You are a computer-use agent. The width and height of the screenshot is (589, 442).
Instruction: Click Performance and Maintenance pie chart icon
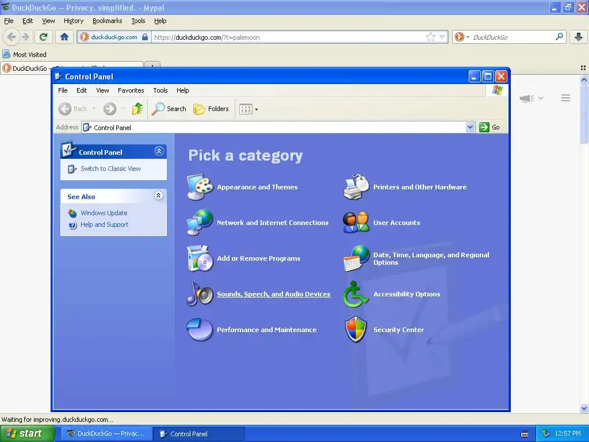click(x=200, y=330)
